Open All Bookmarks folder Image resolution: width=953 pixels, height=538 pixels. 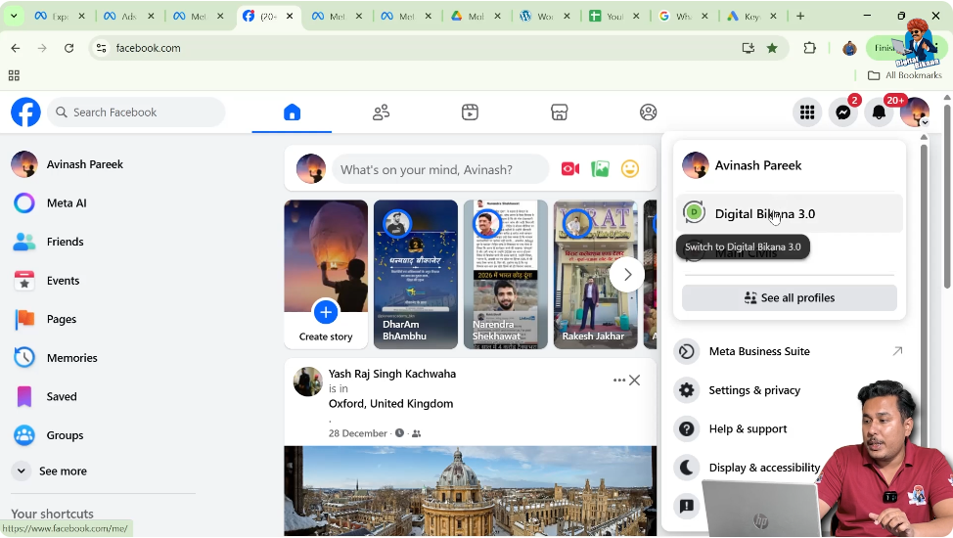pyautogui.click(x=905, y=75)
